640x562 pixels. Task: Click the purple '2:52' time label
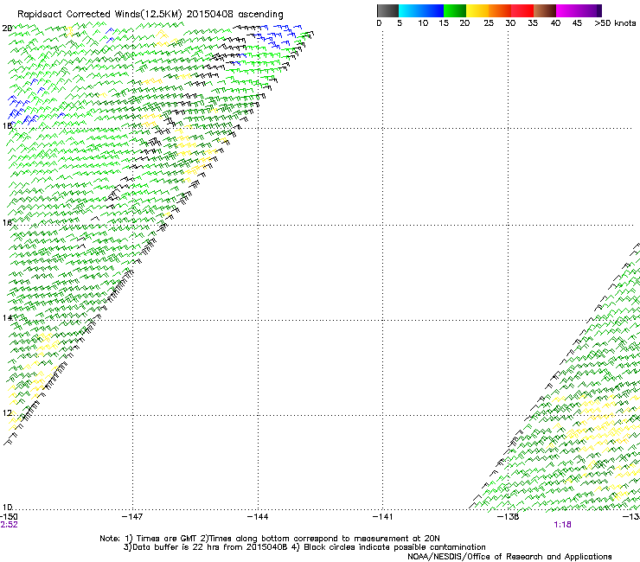9,525
